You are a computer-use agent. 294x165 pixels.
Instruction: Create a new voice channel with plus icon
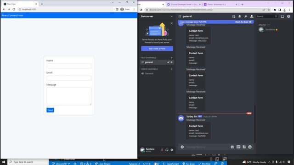pyautogui.click(x=171, y=69)
